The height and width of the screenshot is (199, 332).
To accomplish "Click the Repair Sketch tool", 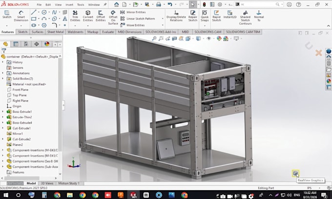I will [193, 16].
